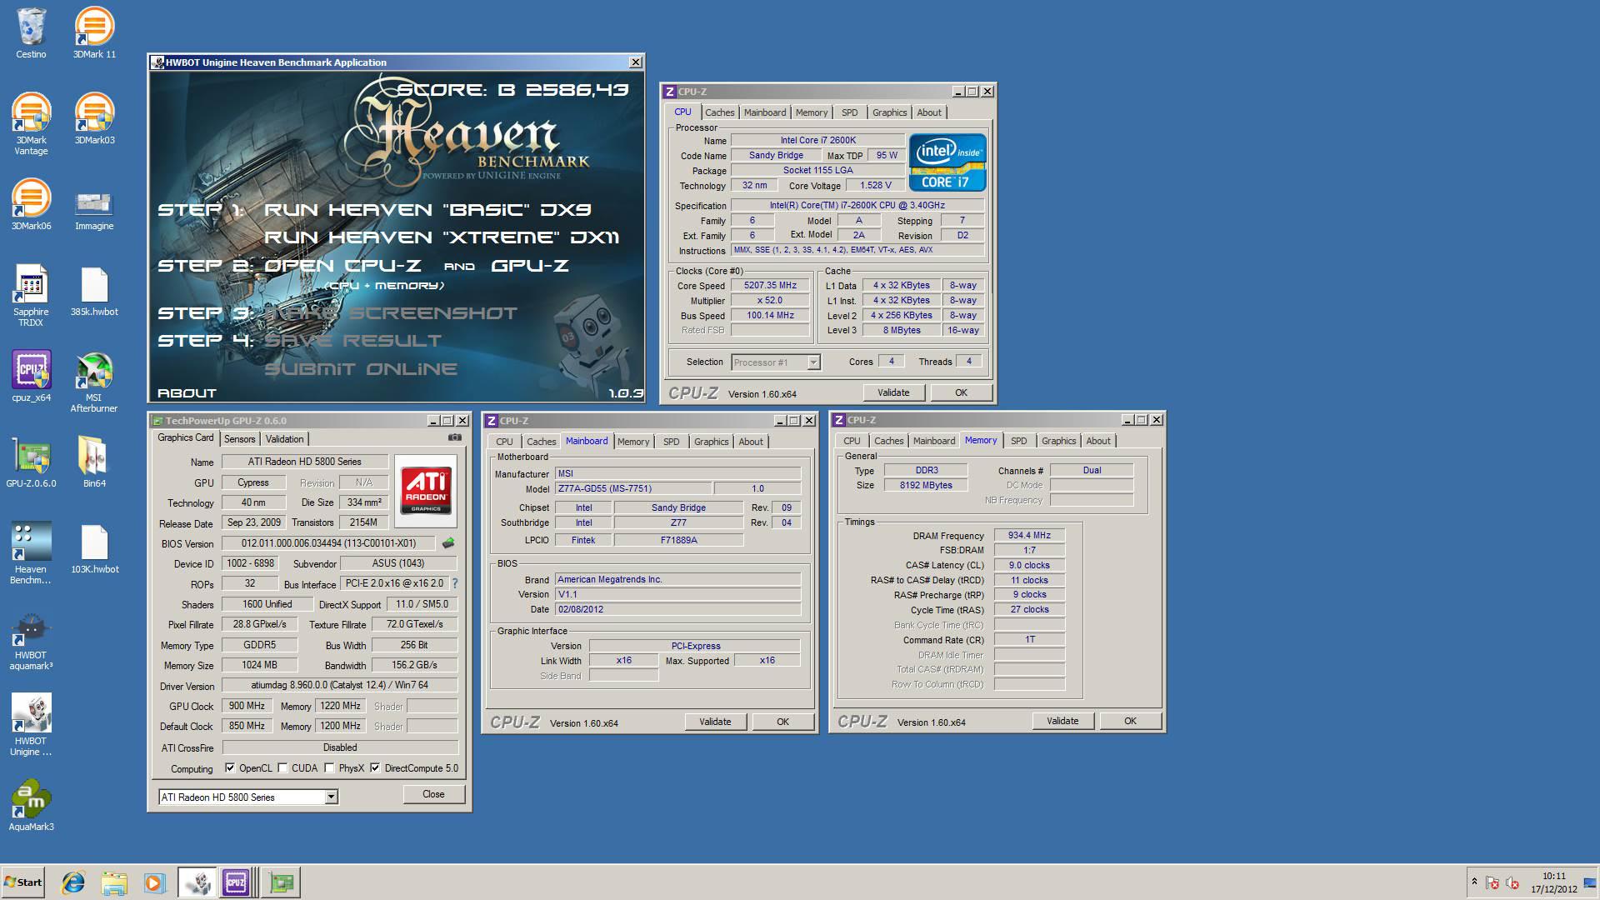Launch the MSI Afterburner shortcut
Viewport: 1600px width, 900px height.
coord(94,382)
